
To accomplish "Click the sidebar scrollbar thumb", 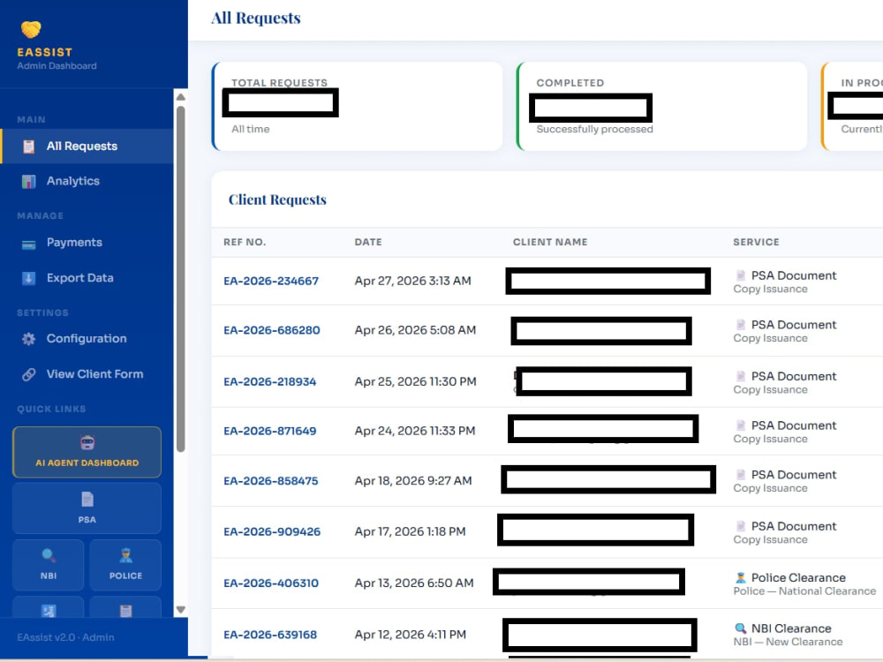I will pos(181,279).
